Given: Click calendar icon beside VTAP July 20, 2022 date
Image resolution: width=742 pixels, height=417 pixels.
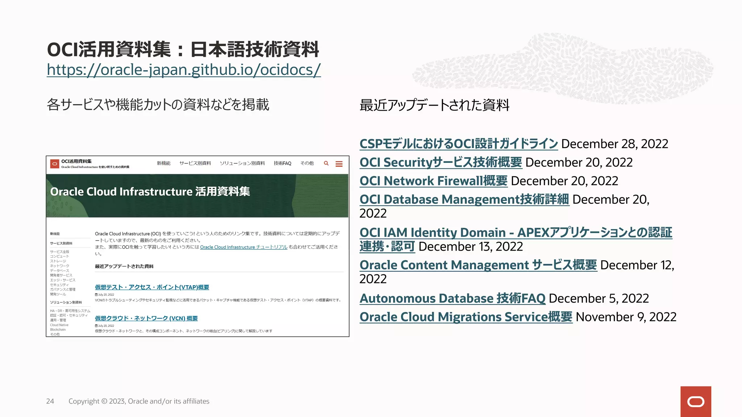Looking at the screenshot, I should click(96, 295).
